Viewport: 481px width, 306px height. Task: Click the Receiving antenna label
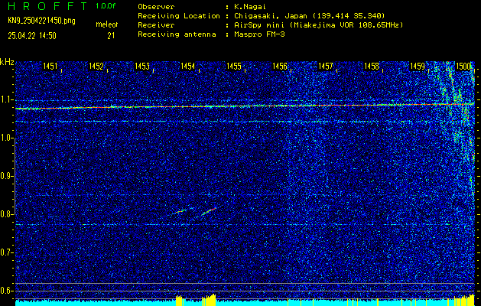177,34
